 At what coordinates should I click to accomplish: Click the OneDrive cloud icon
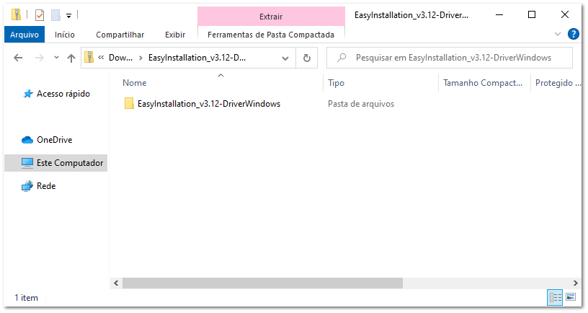pos(27,140)
